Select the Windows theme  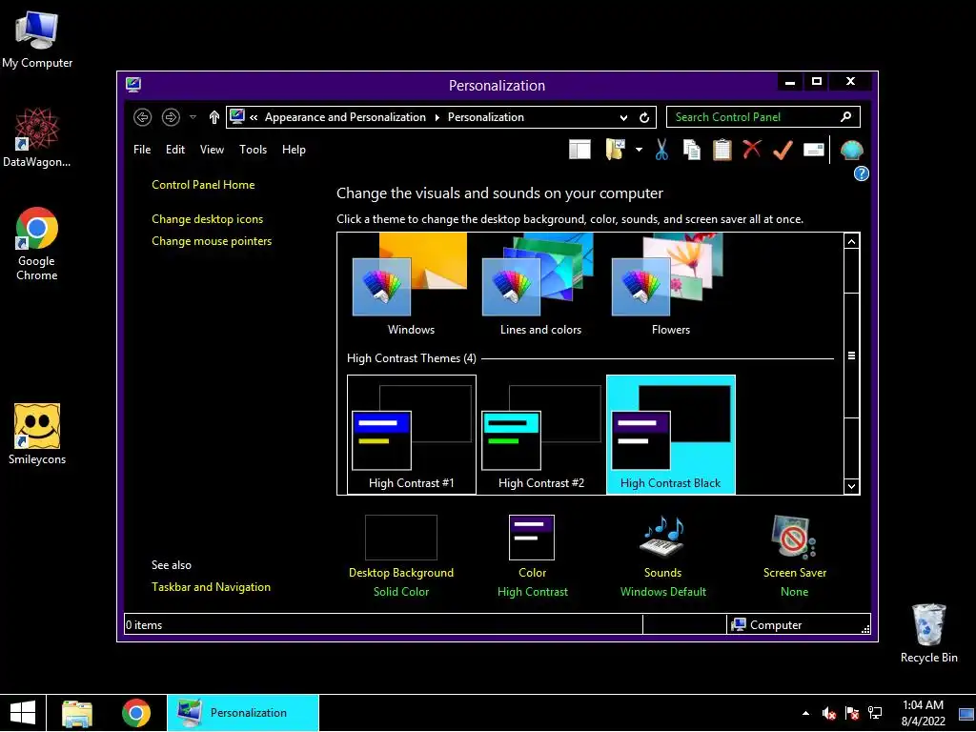411,286
